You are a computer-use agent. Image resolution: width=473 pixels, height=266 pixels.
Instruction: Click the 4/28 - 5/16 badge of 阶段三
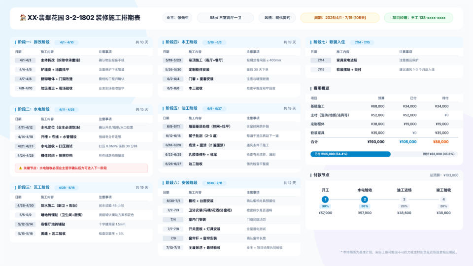click(67, 188)
